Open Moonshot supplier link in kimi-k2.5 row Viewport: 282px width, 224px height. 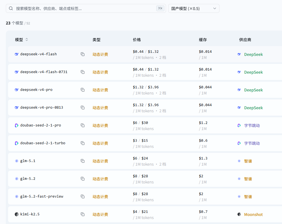(253, 215)
